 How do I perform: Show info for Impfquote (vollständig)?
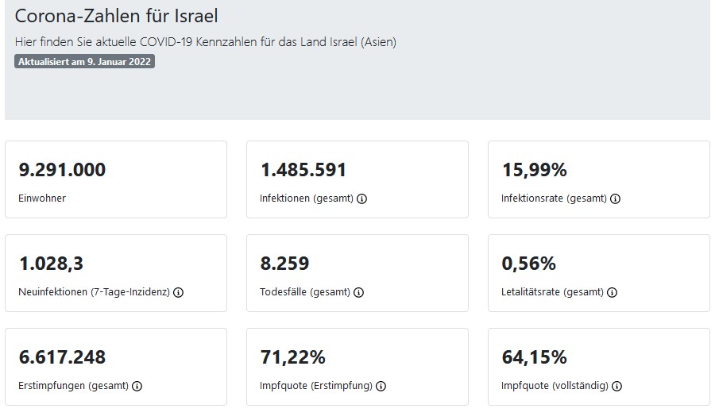coord(617,386)
